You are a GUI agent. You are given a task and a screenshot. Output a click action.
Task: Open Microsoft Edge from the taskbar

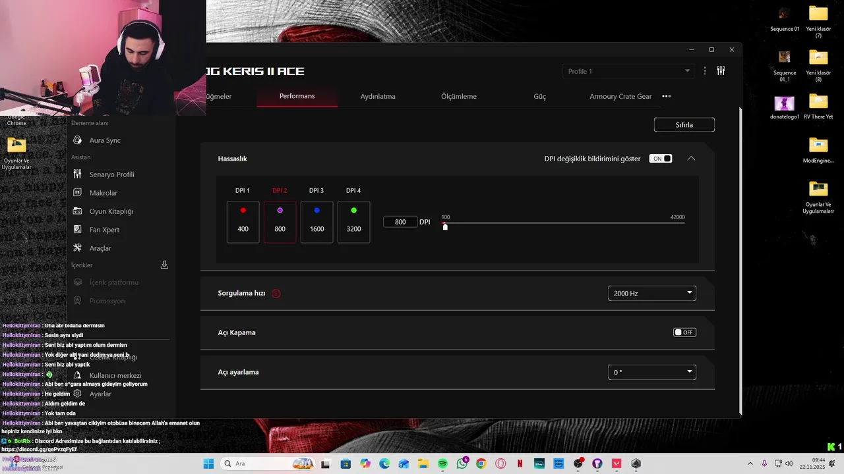384,463
